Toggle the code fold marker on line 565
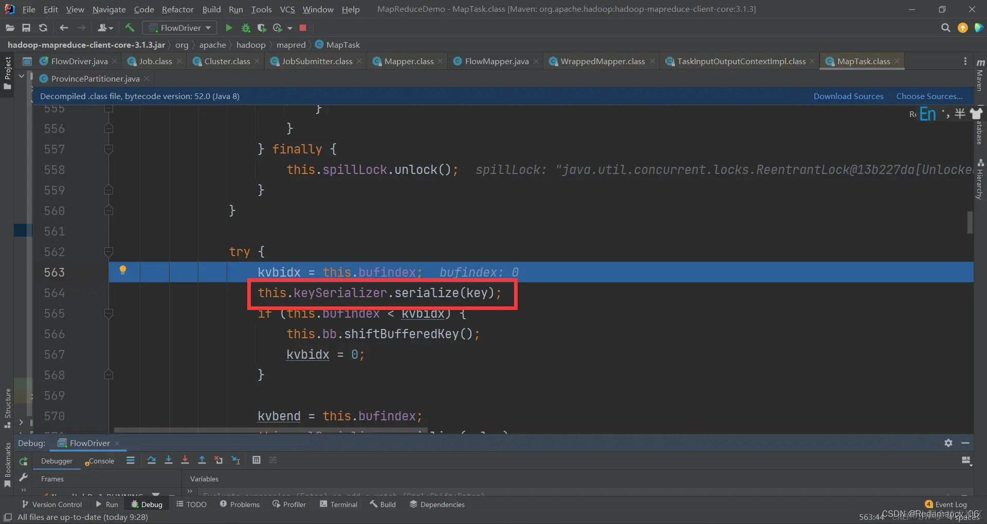The width and height of the screenshot is (987, 524). tap(108, 313)
